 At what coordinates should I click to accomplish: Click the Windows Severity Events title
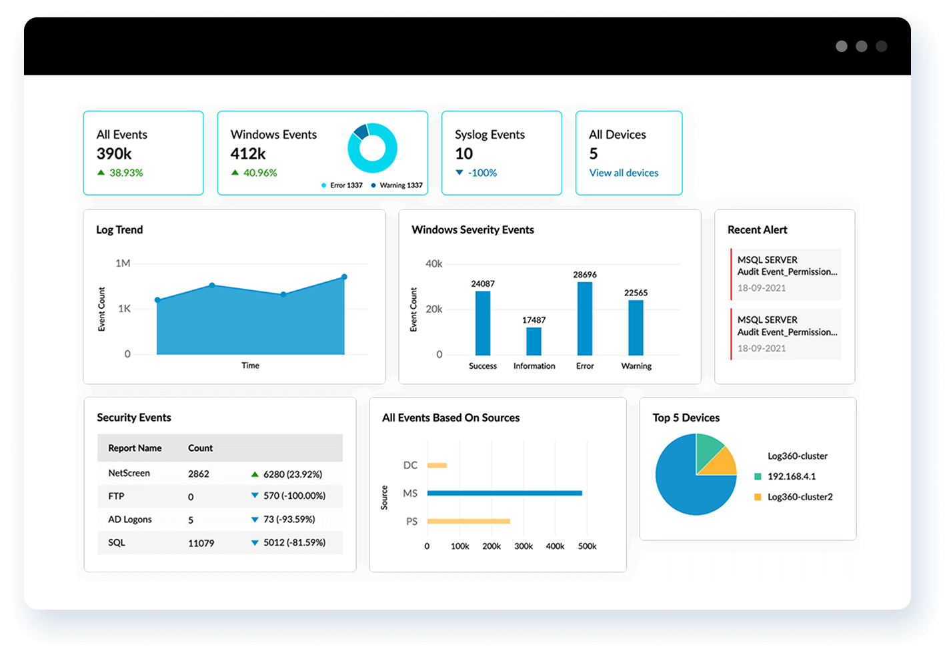point(473,230)
